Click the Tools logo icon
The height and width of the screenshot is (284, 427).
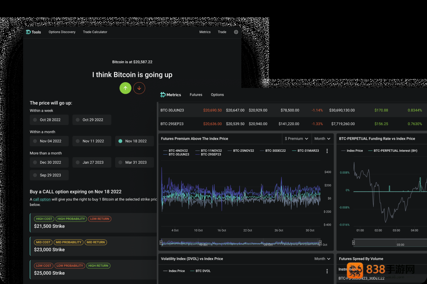coord(28,32)
